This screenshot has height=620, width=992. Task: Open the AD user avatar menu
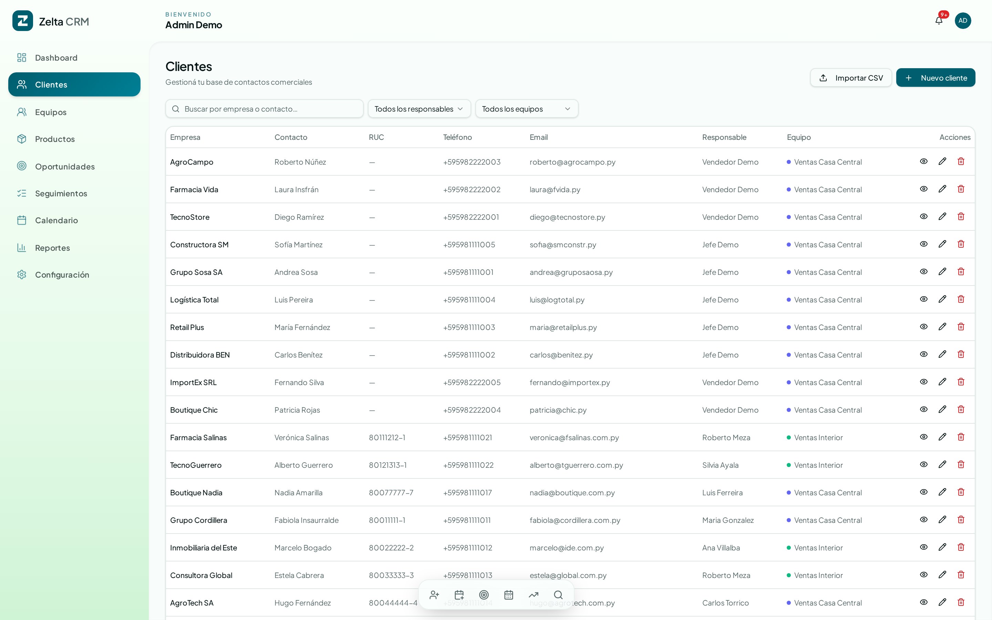pos(963,21)
